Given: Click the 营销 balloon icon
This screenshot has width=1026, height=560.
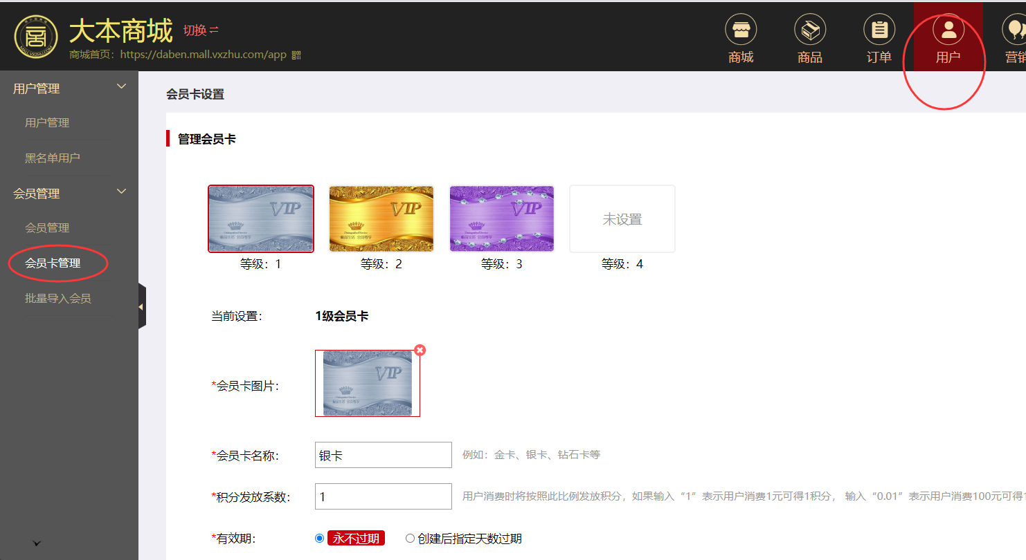Looking at the screenshot, I should pyautogui.click(x=1015, y=31).
